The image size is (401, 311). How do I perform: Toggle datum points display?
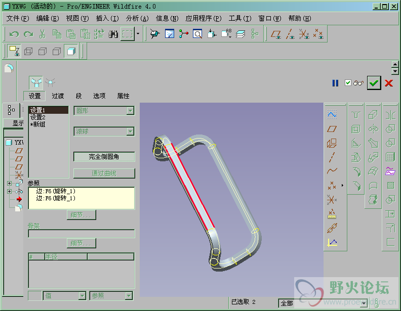pyautogui.click(x=318, y=34)
